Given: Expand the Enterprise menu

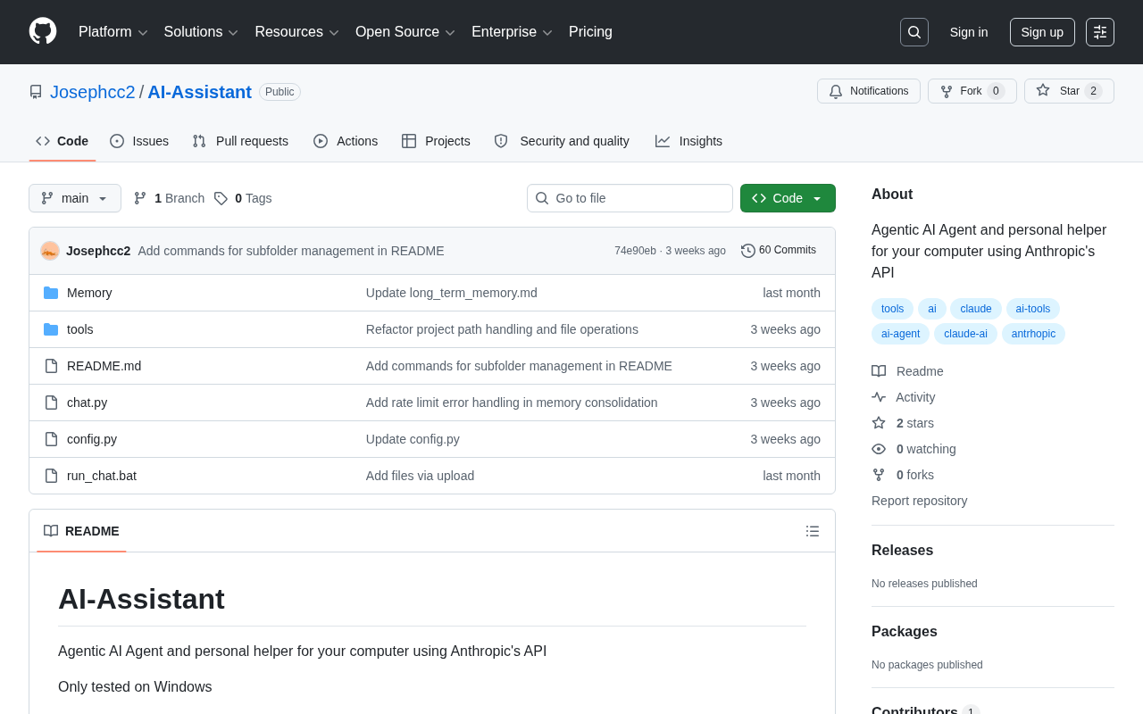Looking at the screenshot, I should point(513,32).
